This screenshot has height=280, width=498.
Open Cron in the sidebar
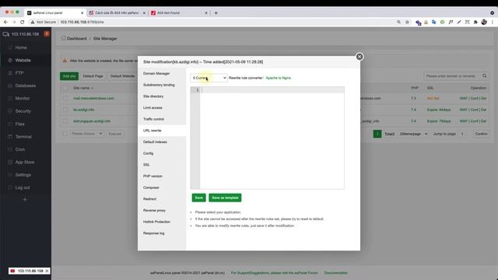pos(20,149)
